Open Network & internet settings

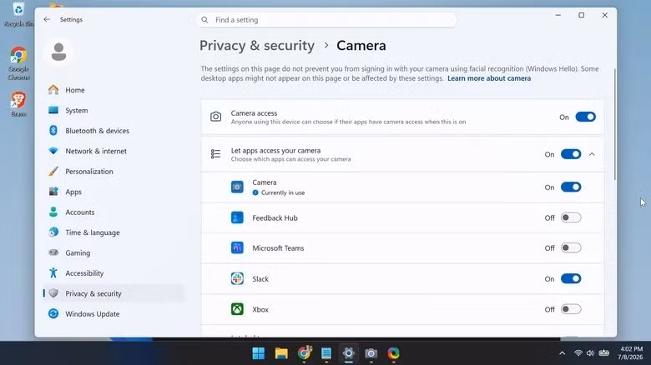point(114,151)
